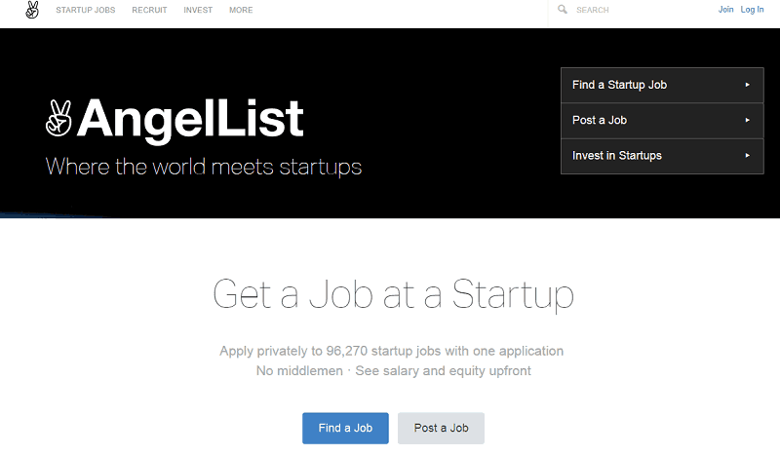
Task: Select Find a Startup Job in the hero panel
Action: pyautogui.click(x=620, y=85)
